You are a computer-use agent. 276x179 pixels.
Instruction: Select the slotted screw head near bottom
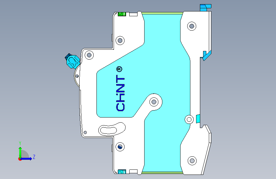click(x=120, y=147)
